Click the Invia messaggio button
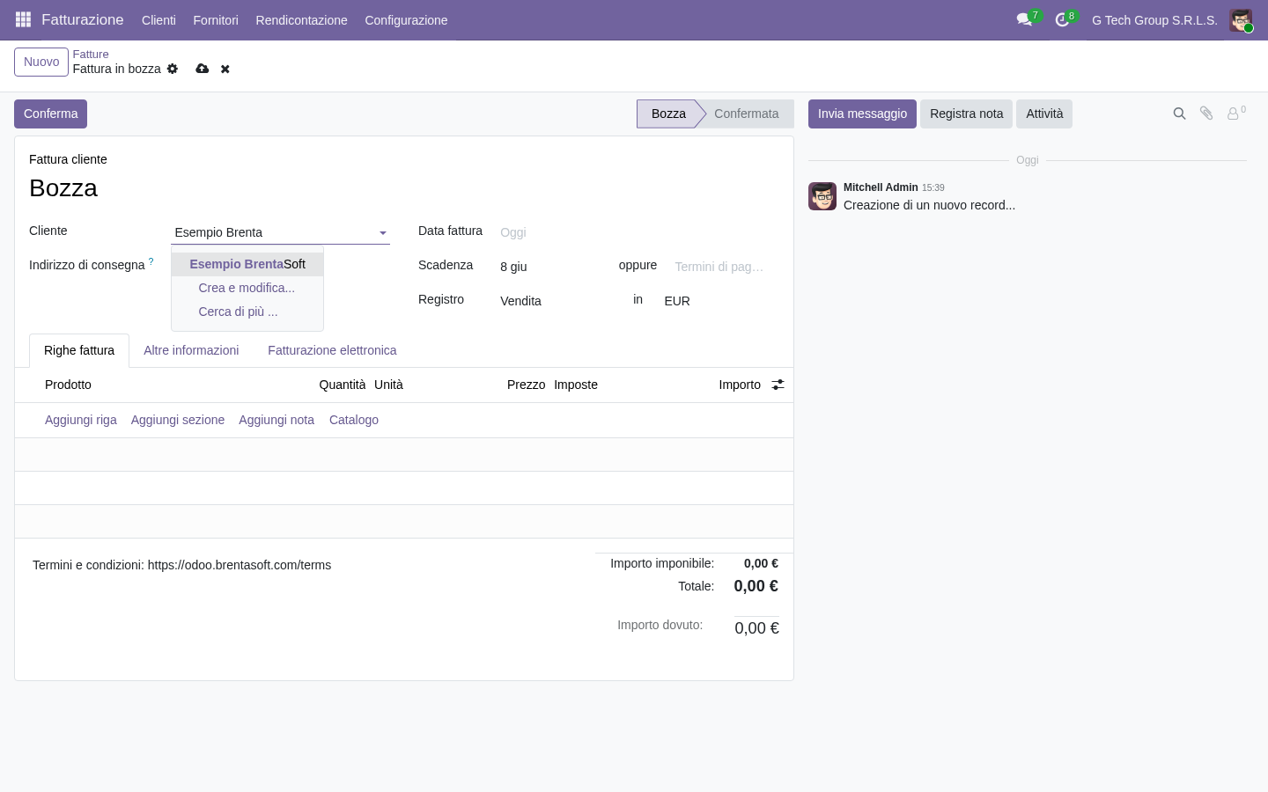The width and height of the screenshot is (1268, 792). [862, 114]
